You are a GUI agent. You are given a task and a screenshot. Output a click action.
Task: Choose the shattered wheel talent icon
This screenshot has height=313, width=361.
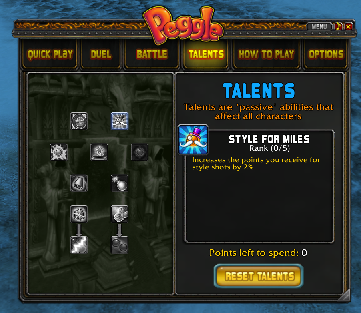coord(79,214)
